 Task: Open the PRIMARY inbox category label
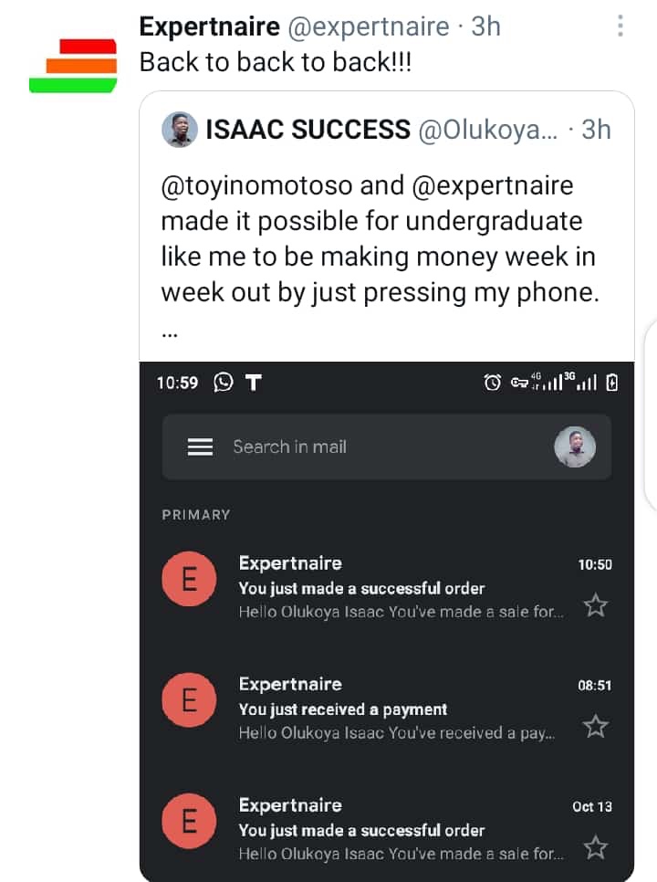coord(196,515)
